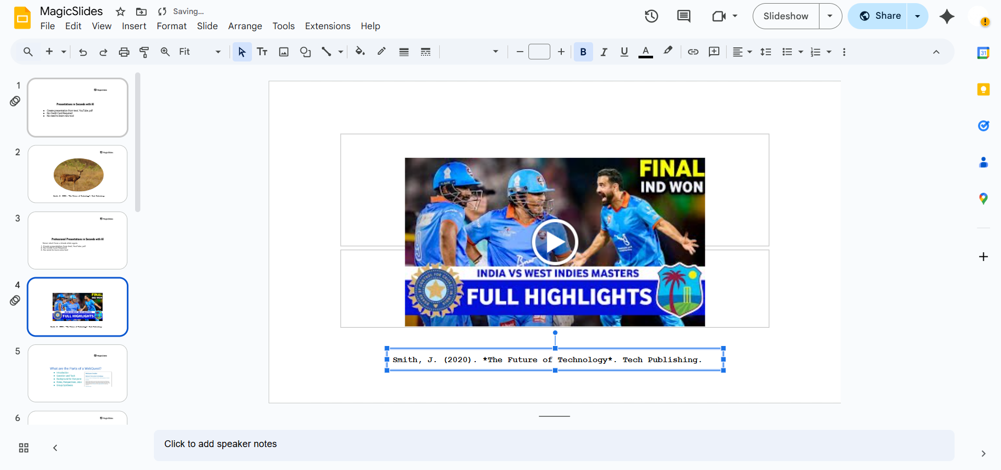This screenshot has width=1001, height=470.
Task: Select the Text box tool
Action: pos(262,52)
